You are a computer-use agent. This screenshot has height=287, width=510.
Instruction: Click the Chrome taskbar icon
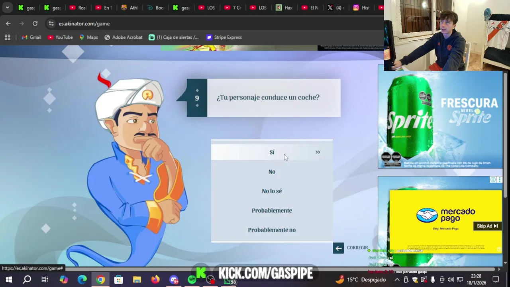tap(100, 279)
